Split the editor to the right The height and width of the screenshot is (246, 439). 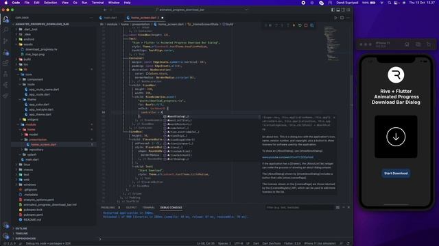pyautogui.click(x=342, y=18)
